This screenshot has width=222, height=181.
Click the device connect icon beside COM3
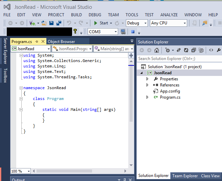coord(123,32)
